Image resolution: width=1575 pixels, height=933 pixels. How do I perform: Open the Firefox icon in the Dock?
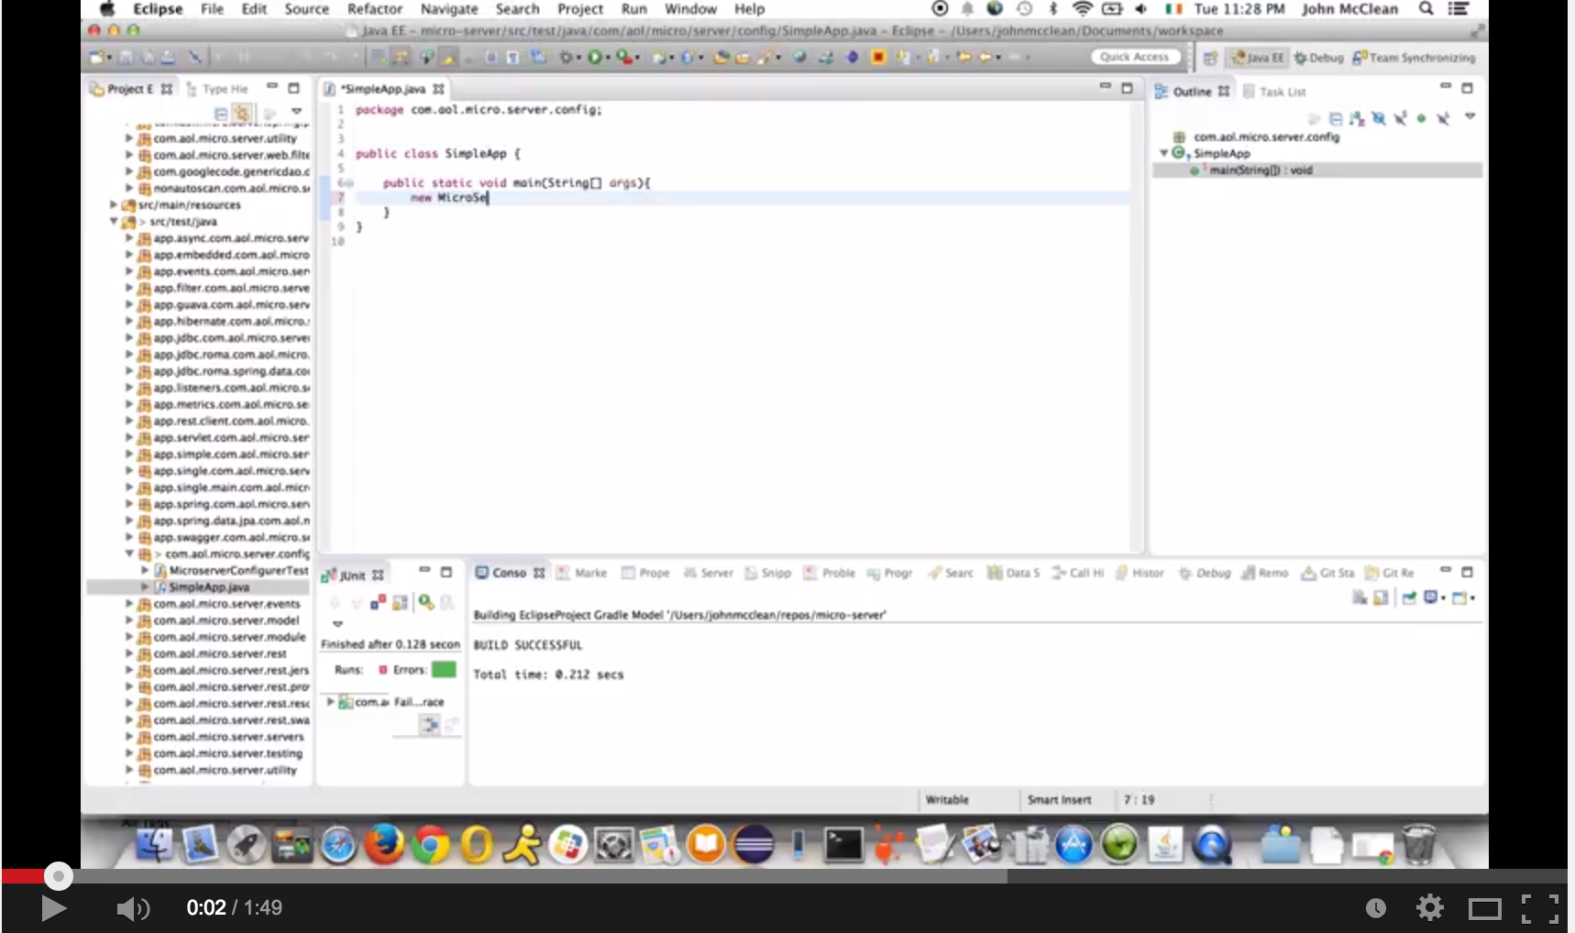tap(384, 844)
